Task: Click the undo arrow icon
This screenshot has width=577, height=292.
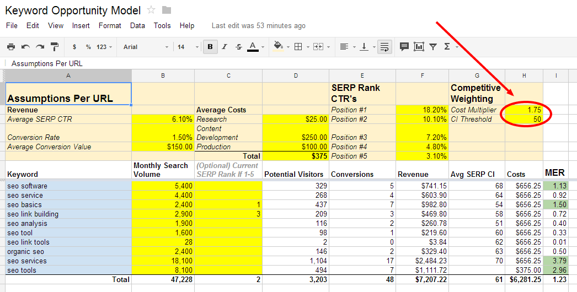Action: click(25, 47)
